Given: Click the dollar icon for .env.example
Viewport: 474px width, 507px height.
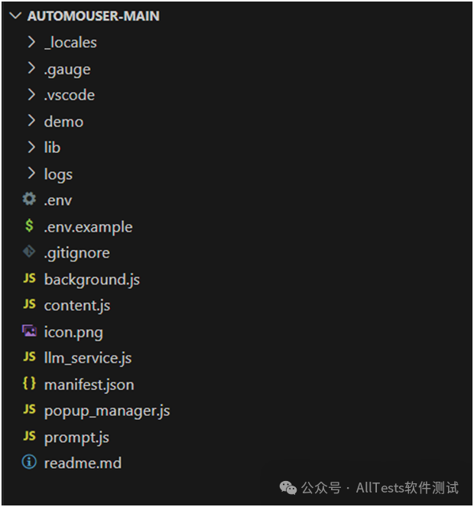Looking at the screenshot, I should coord(29,226).
